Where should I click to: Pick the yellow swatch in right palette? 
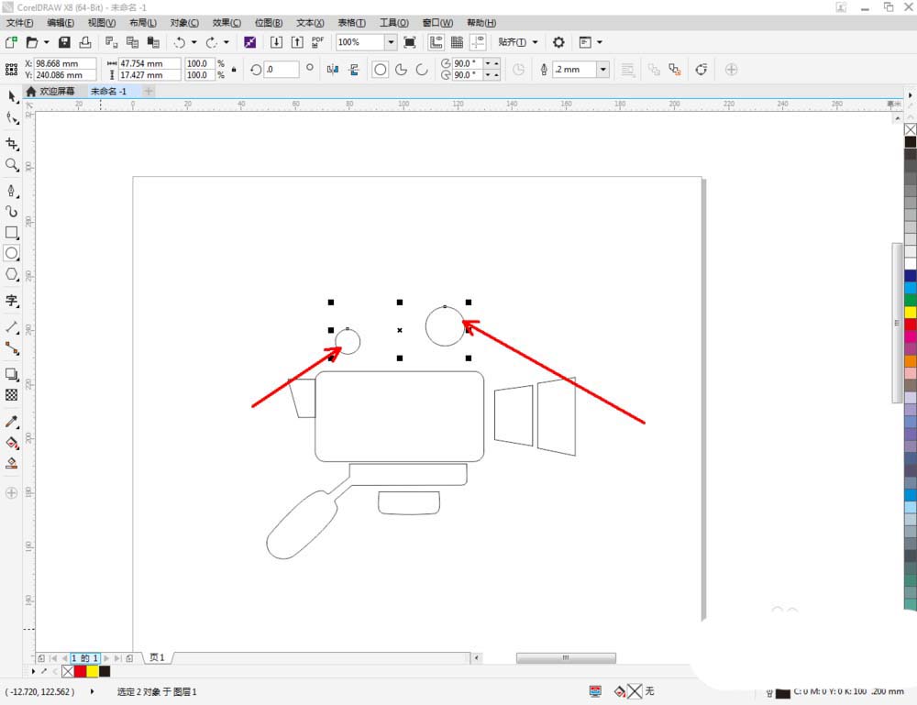pos(911,313)
